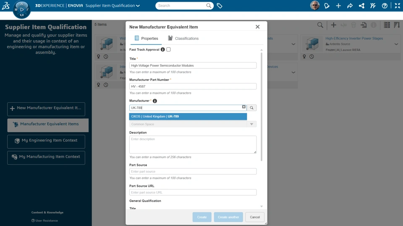Enable Fast Track Approval checkbox
This screenshot has width=403, height=226.
coord(168,49)
